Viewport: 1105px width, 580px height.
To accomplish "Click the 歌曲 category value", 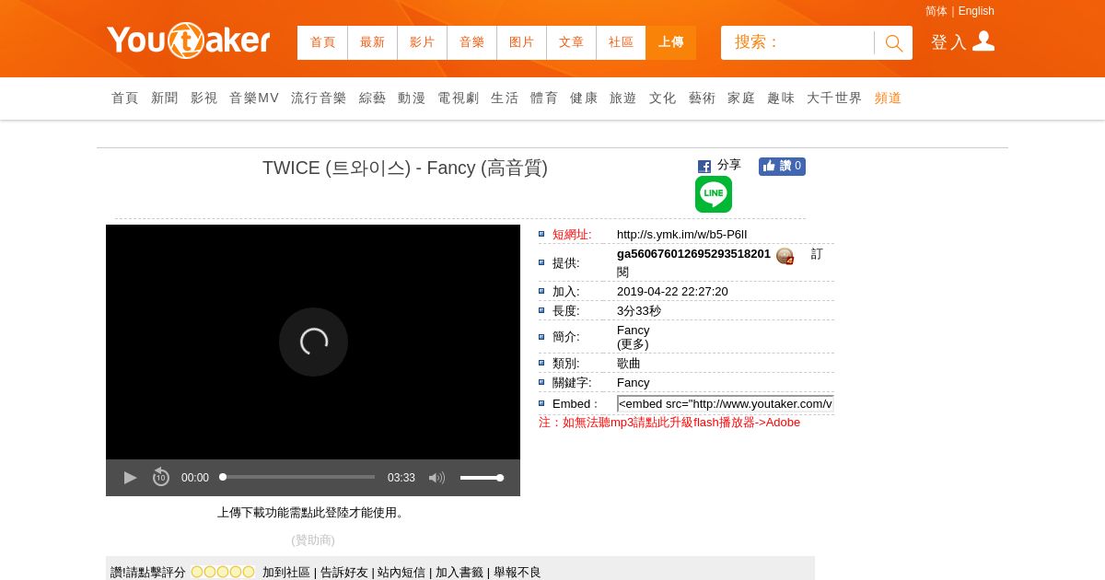I will (x=629, y=364).
